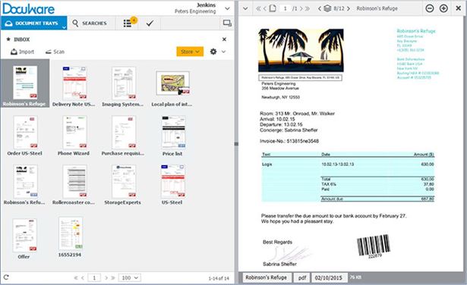The width and height of the screenshot is (467, 285).
Task: Zoom out with the minus icon
Action: coord(430,8)
